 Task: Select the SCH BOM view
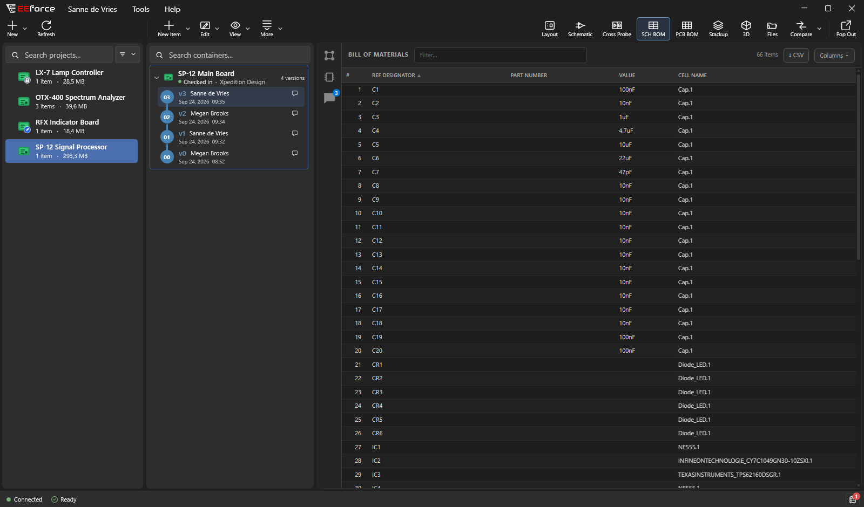click(x=653, y=29)
